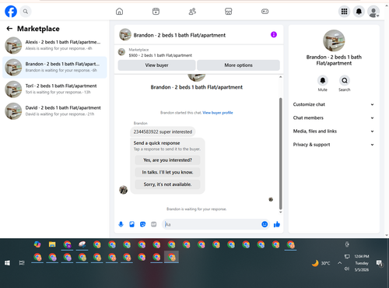Expand the Customize chat section
The width and height of the screenshot is (389, 288).
[334, 104]
